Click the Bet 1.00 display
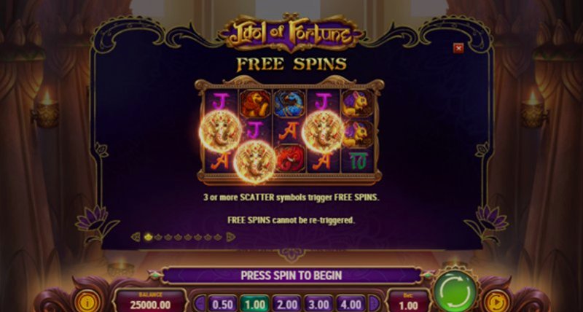The height and width of the screenshot is (312, 583). (x=408, y=301)
